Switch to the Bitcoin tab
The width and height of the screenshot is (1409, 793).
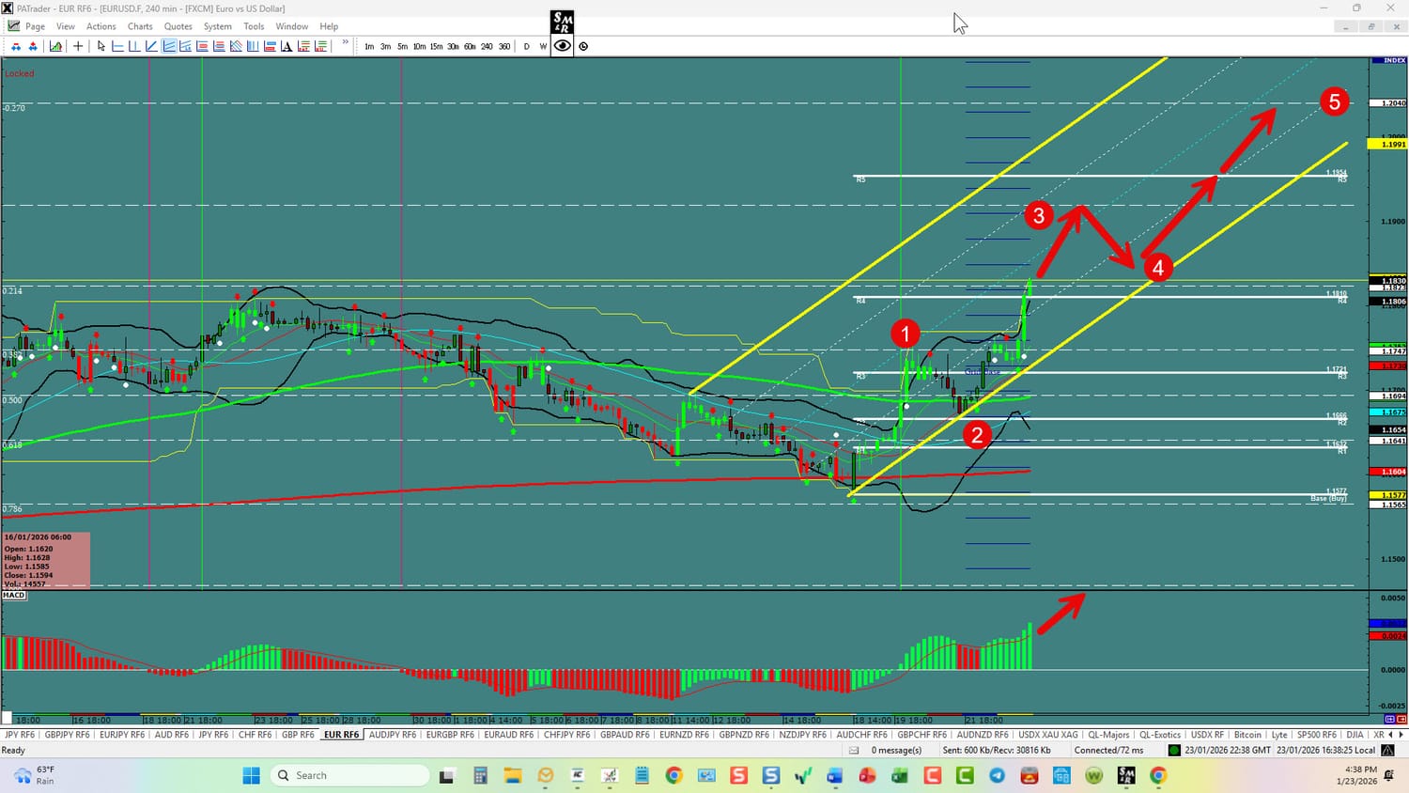(x=1247, y=735)
